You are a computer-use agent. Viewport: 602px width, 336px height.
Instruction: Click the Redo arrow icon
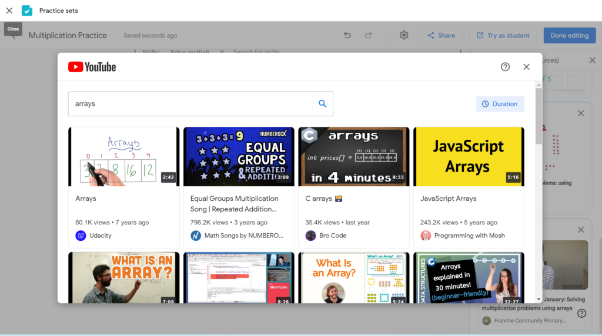368,35
